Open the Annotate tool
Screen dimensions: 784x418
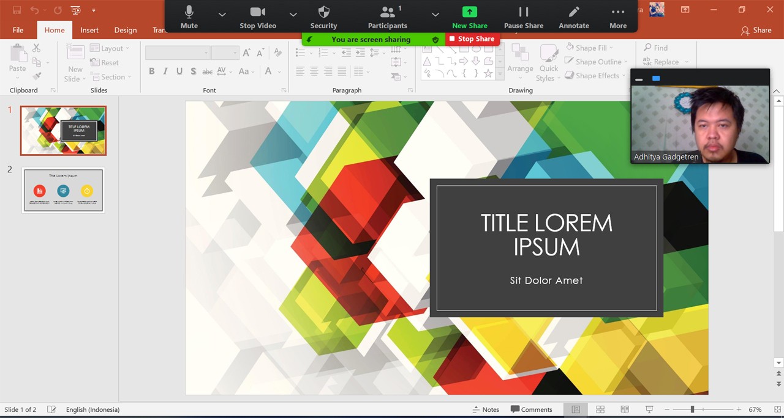tap(573, 16)
